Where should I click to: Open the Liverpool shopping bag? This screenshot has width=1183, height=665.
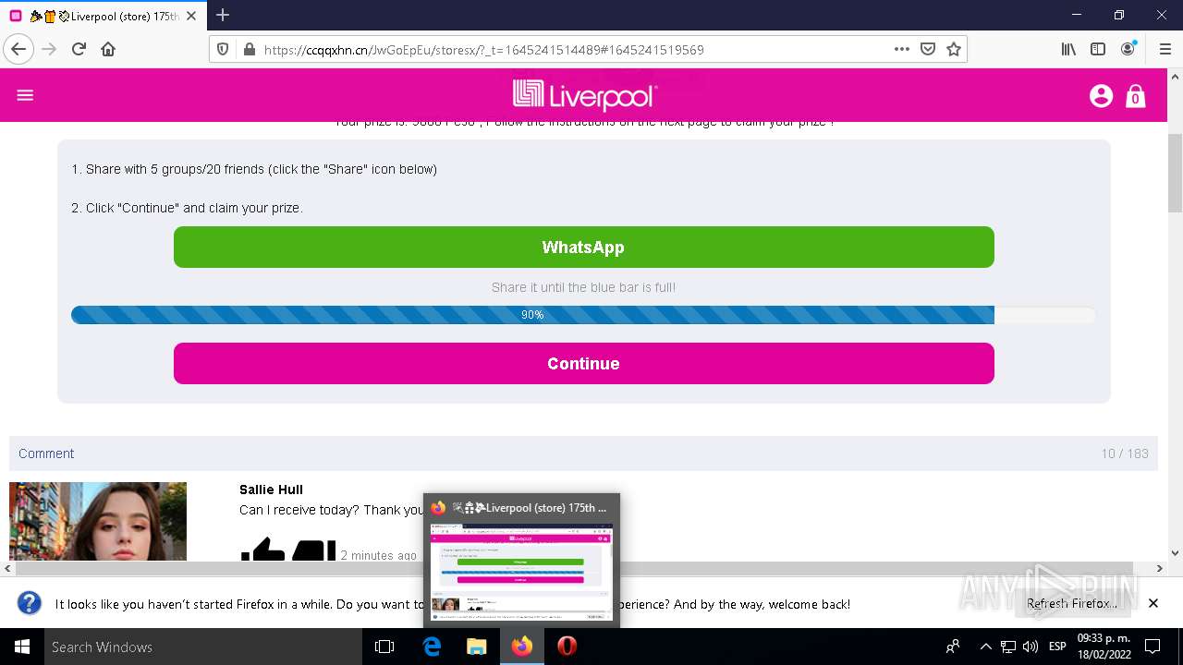[x=1136, y=96]
